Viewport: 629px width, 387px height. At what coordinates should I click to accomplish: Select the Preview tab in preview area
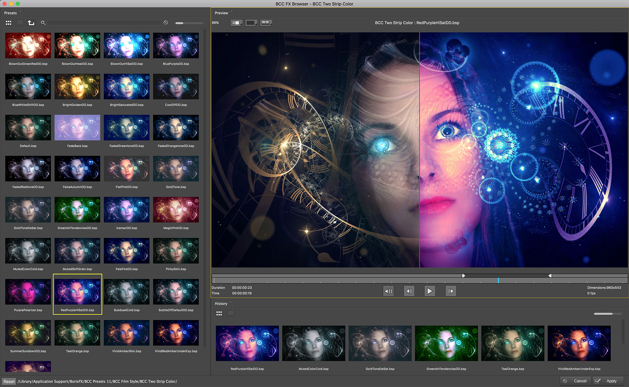click(x=222, y=12)
